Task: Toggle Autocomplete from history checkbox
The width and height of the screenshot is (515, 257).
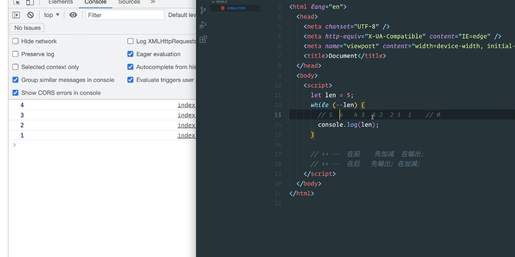Action: 131,67
